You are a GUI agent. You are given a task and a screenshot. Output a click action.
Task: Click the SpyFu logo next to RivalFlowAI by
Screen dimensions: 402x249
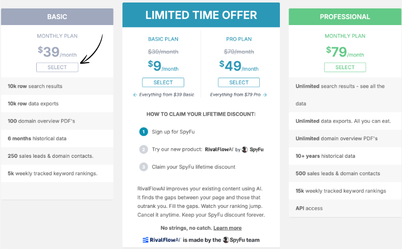(x=245, y=150)
